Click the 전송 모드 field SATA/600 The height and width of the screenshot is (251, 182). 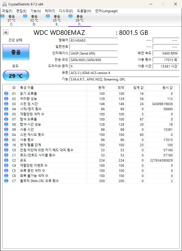(x=93, y=60)
